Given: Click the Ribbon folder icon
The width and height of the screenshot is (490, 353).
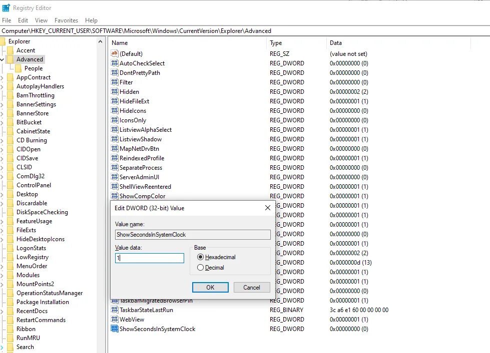Looking at the screenshot, I should (x=11, y=329).
